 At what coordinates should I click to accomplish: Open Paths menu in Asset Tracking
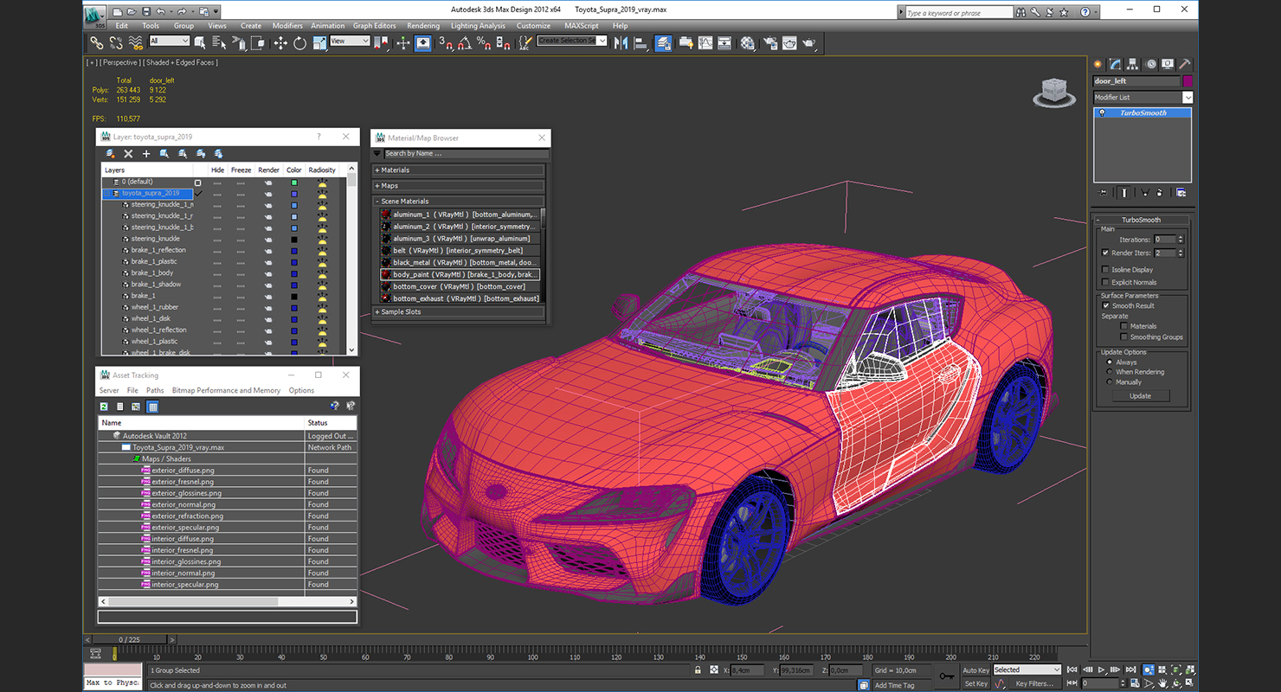pos(155,390)
